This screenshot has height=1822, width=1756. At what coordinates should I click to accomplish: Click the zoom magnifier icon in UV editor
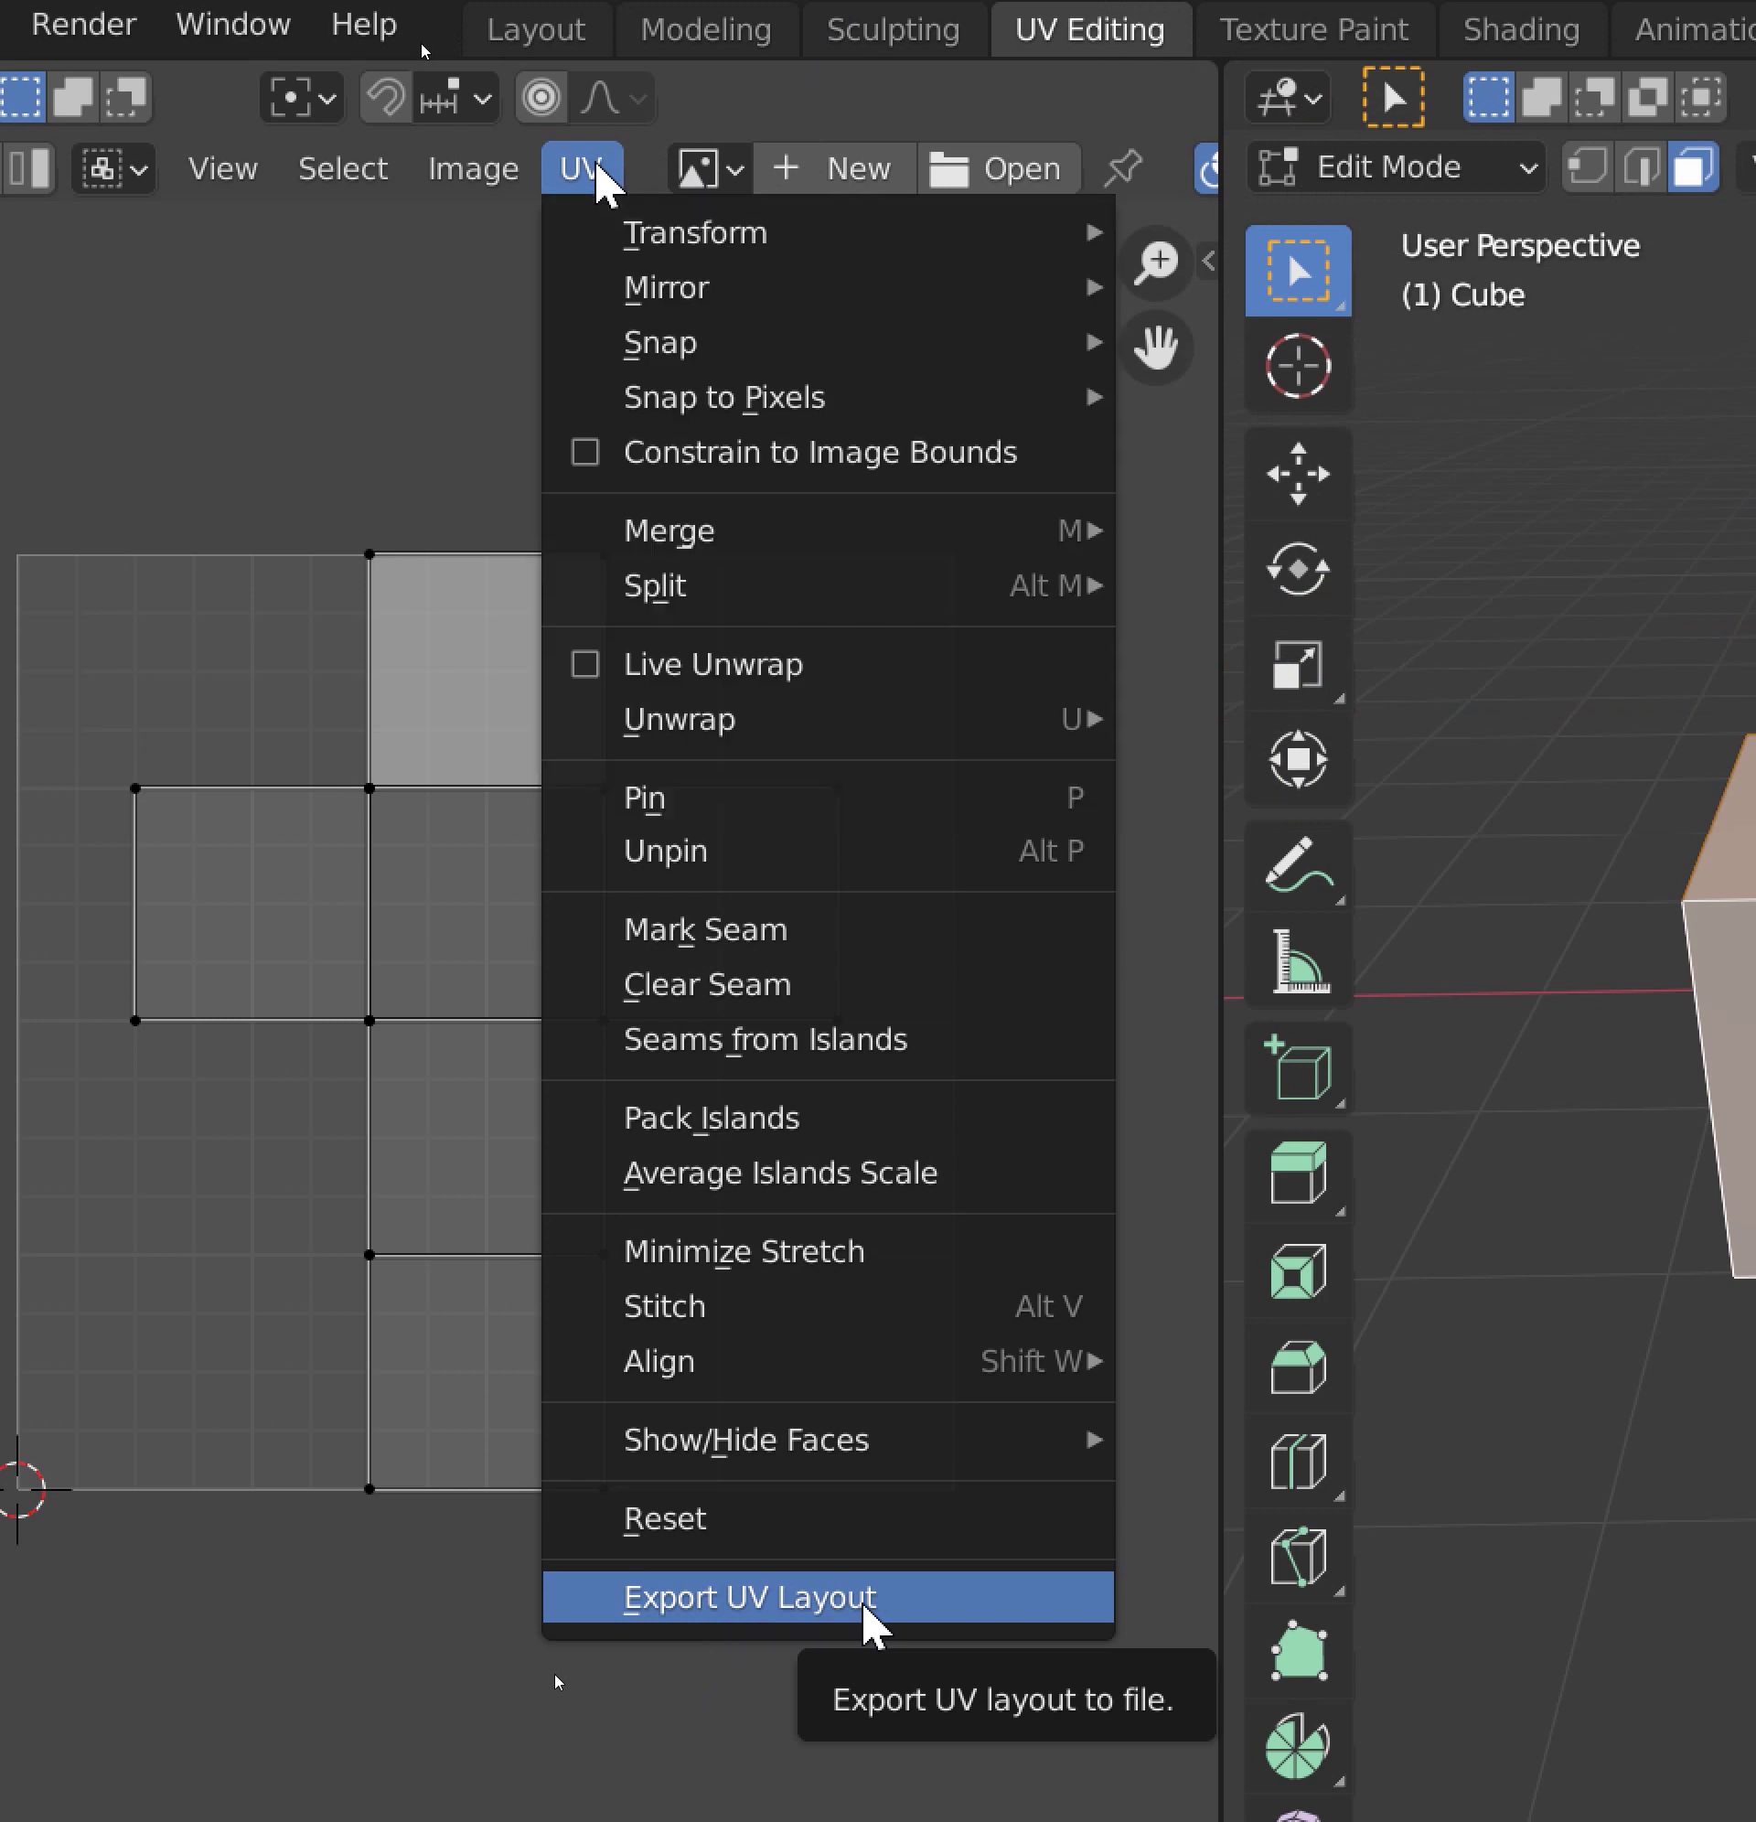point(1156,263)
